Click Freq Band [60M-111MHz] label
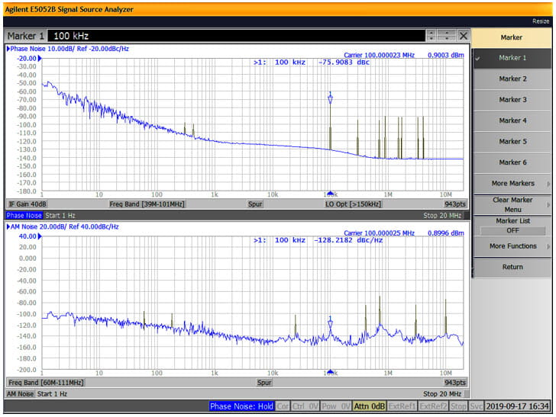 pyautogui.click(x=46, y=383)
